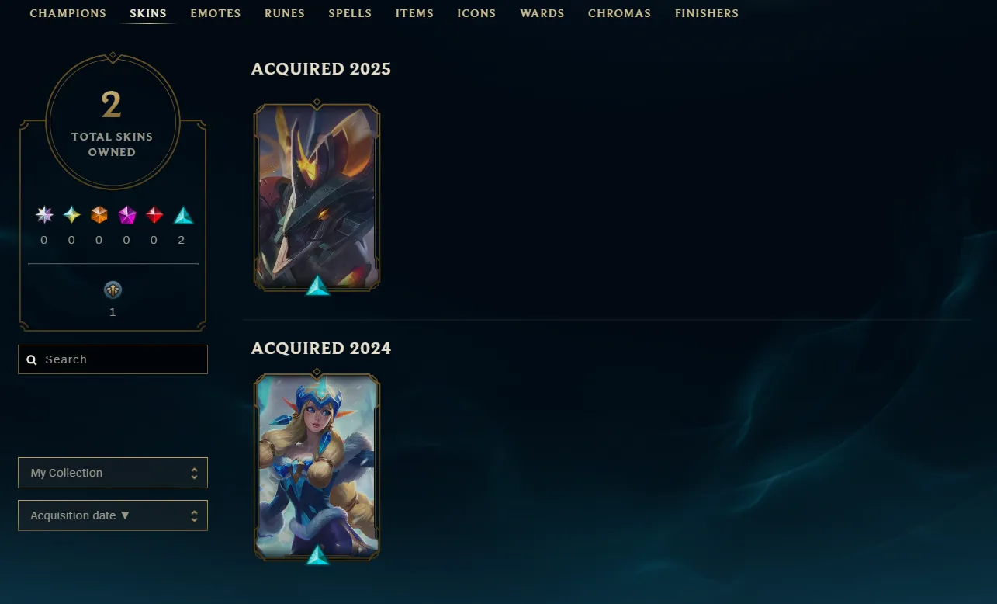This screenshot has height=604, width=997.
Task: Open the My Collection dropdown
Action: [113, 473]
